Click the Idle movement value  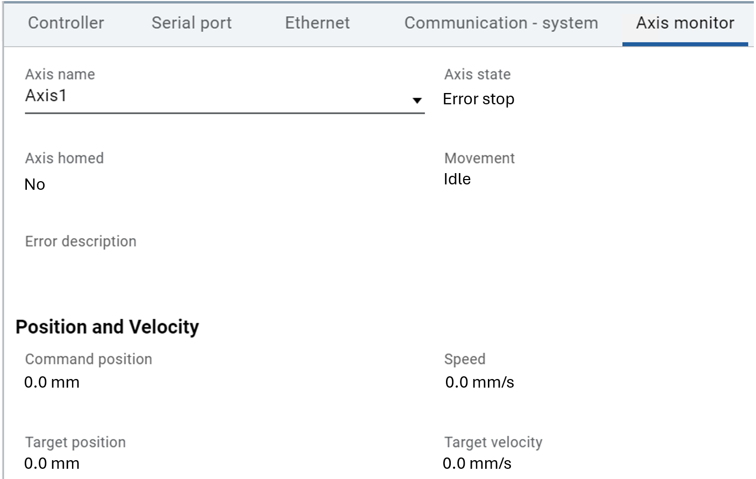[x=457, y=179]
